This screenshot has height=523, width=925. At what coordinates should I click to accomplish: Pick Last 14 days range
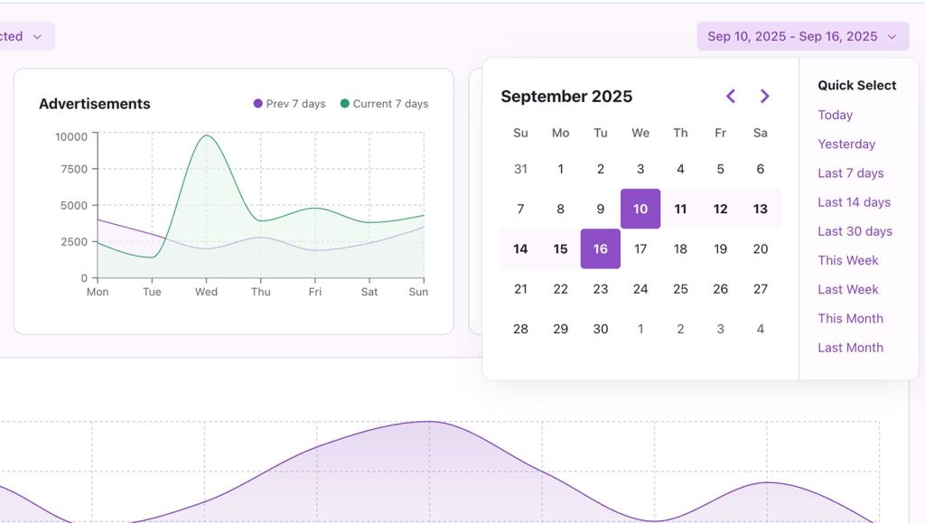[x=854, y=202]
